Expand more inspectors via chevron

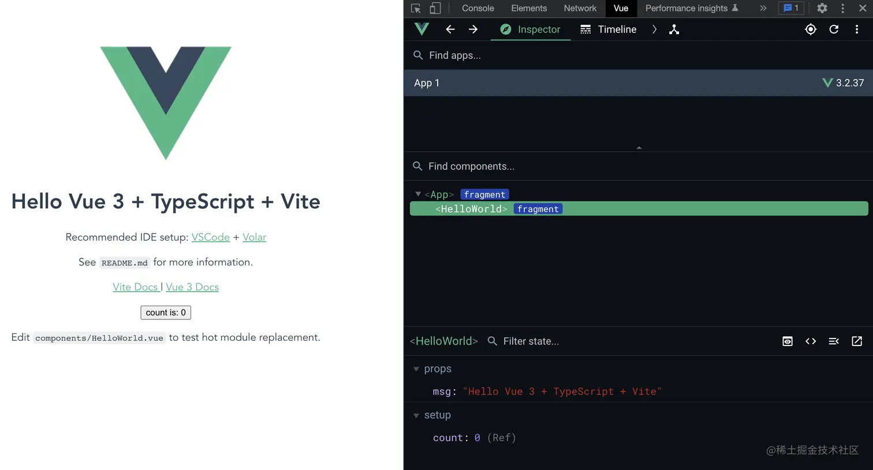[654, 29]
